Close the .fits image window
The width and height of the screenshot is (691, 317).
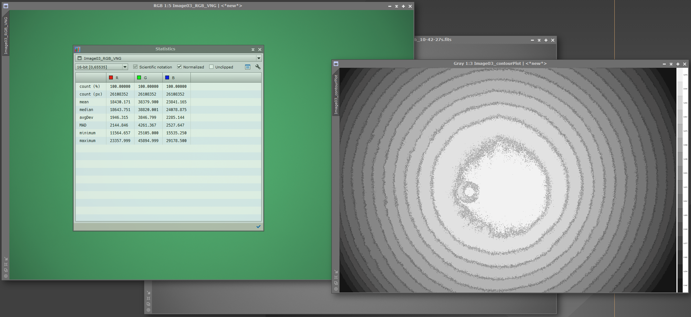[x=553, y=40]
